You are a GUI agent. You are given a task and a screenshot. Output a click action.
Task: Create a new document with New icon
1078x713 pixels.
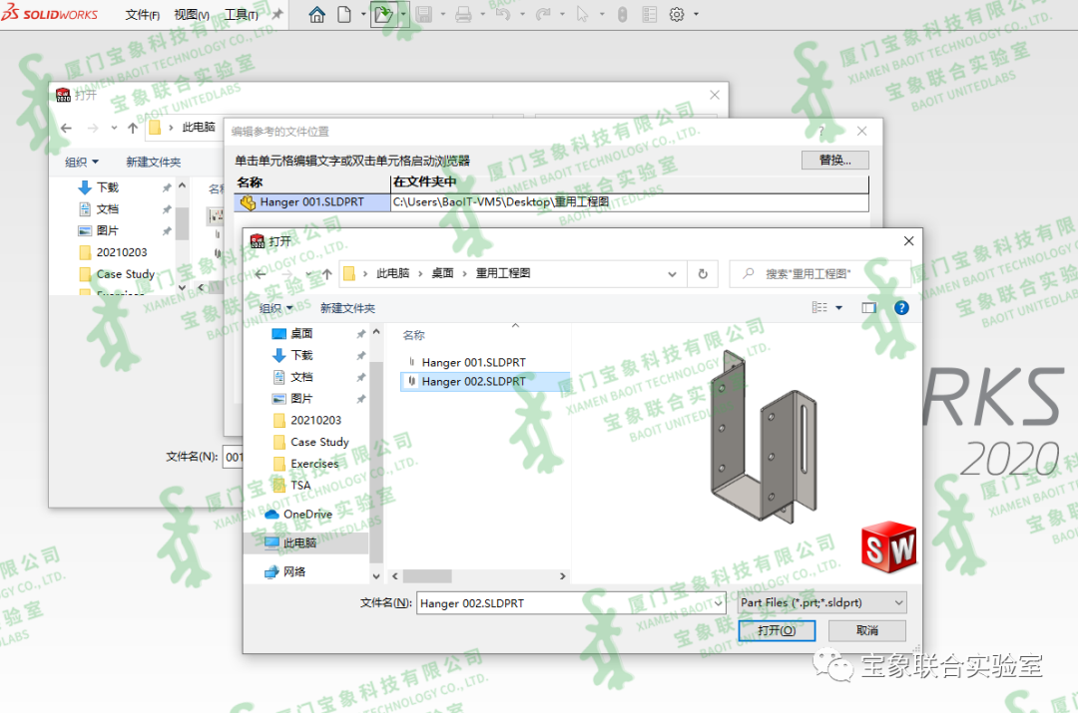[344, 14]
